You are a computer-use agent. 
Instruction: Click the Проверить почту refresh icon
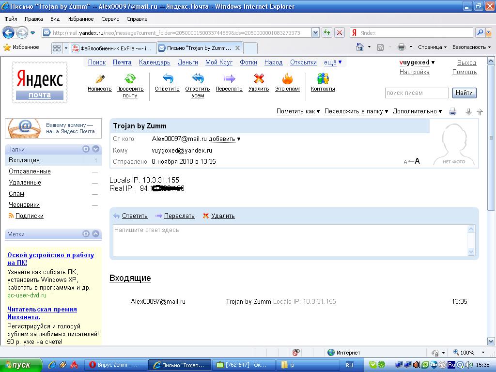(x=130, y=78)
